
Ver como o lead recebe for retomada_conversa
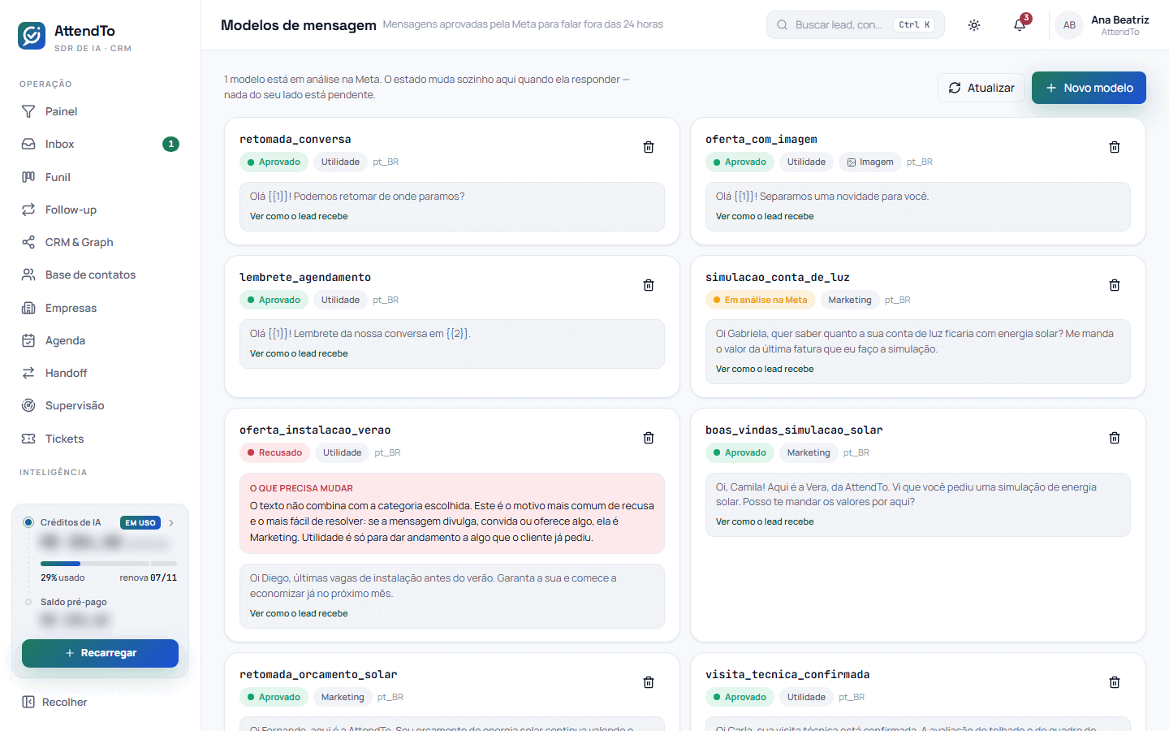(x=299, y=216)
